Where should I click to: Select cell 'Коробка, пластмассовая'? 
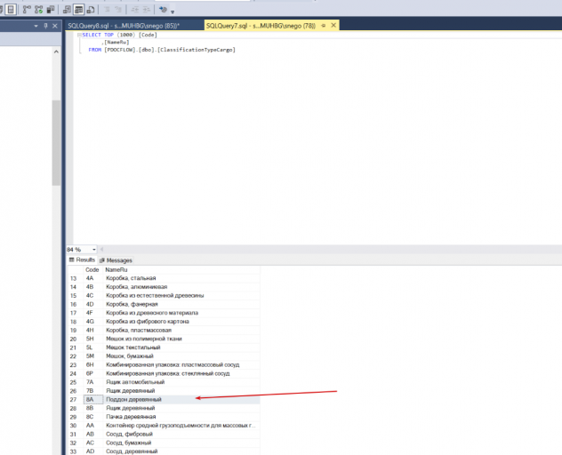(181, 331)
